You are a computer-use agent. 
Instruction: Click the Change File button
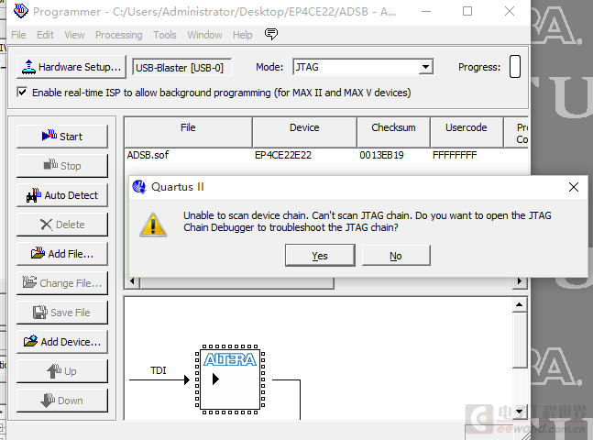[x=62, y=283]
